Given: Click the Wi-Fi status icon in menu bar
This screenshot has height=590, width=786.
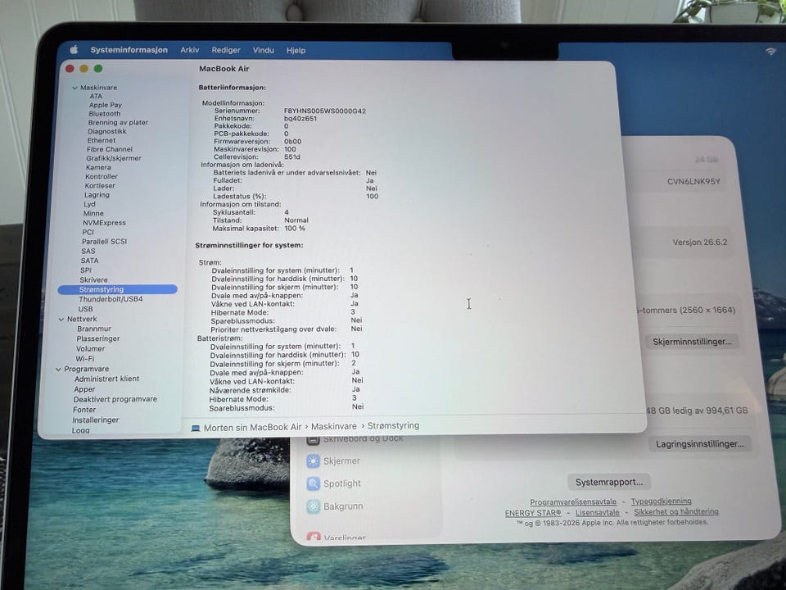Looking at the screenshot, I should (770, 51).
